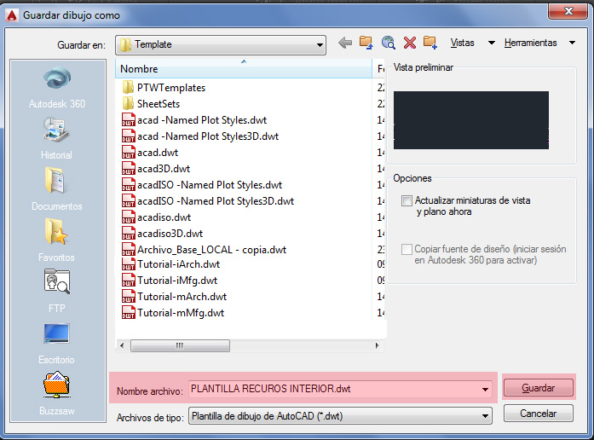Close the Guardar dibujo como dialog
Screen dimensions: 594x440
[x=568, y=11]
